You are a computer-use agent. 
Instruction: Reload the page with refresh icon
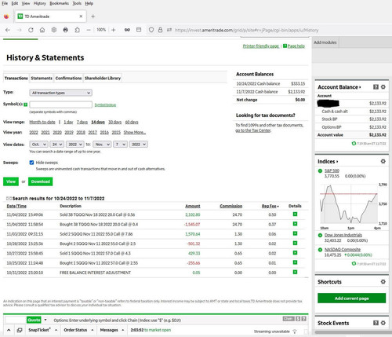[31, 30]
